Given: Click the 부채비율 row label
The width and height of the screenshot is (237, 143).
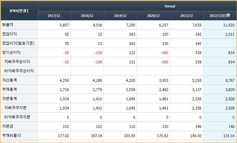Looking at the screenshot, I should point(9,135).
